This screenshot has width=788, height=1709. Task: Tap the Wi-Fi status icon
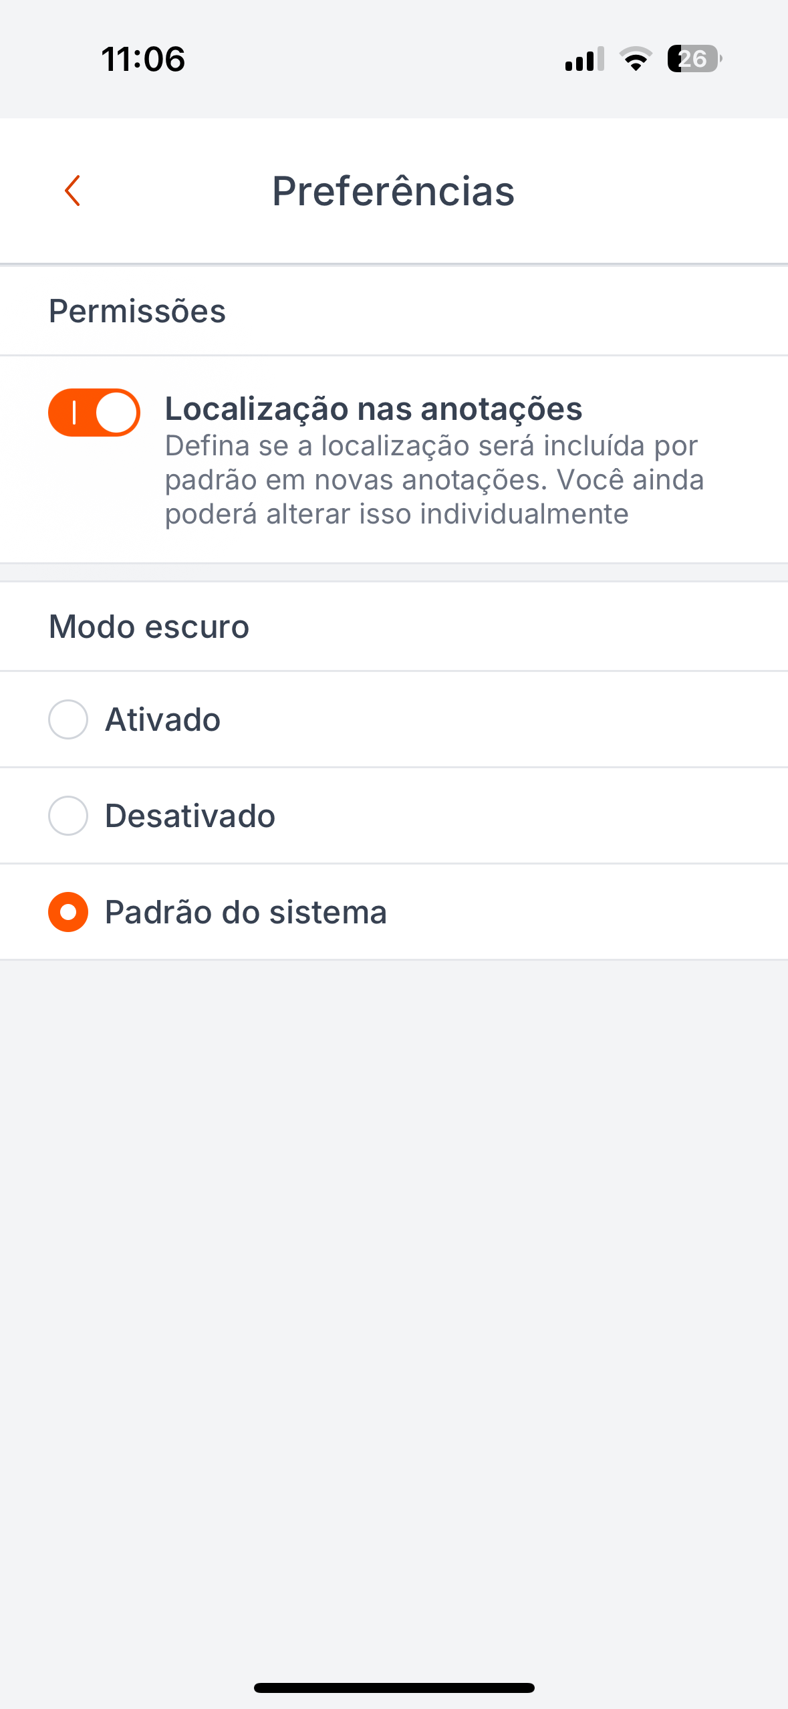click(x=636, y=59)
